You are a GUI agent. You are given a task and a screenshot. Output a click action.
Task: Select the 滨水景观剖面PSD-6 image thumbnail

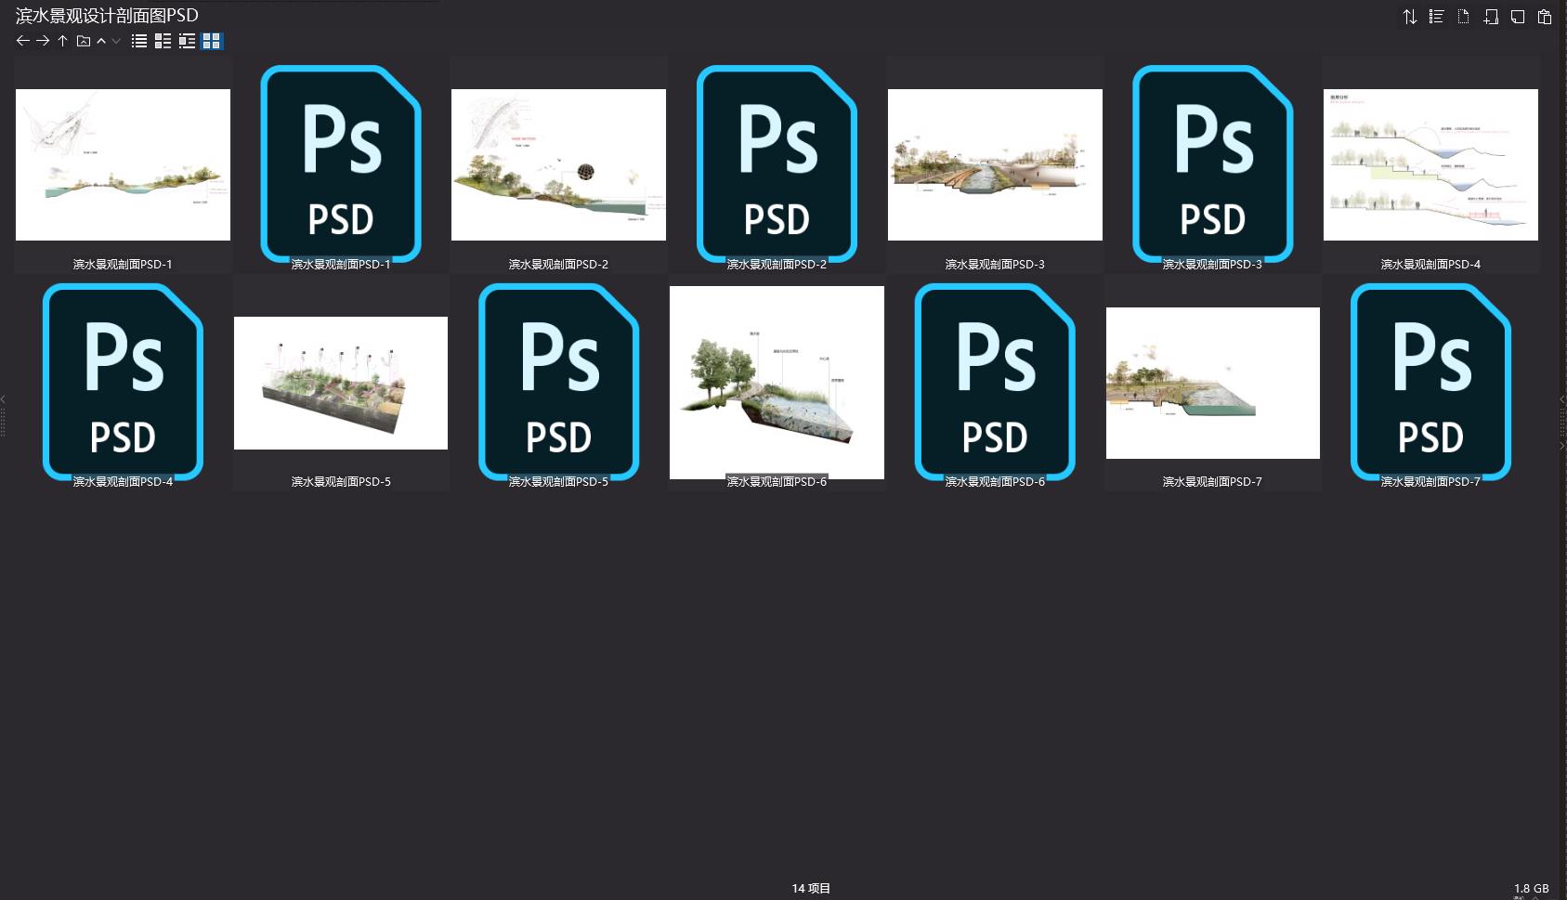(x=777, y=382)
